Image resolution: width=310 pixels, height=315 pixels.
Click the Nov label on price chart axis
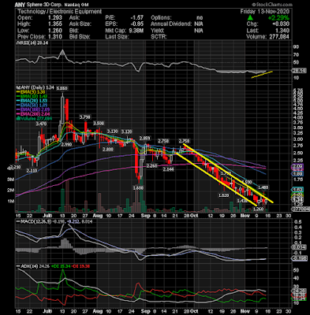pyautogui.click(x=245, y=216)
